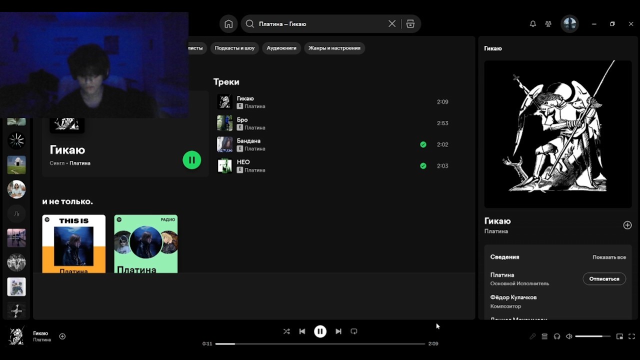The image size is (640, 360).
Task: Clear the search query with the X
Action: [392, 24]
